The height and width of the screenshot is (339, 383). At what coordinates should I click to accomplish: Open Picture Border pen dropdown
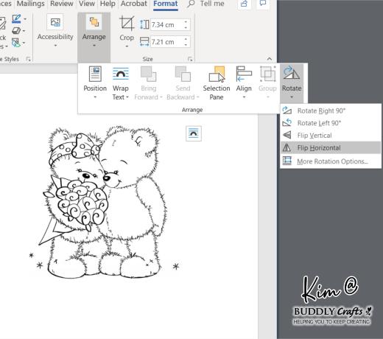[25, 19]
